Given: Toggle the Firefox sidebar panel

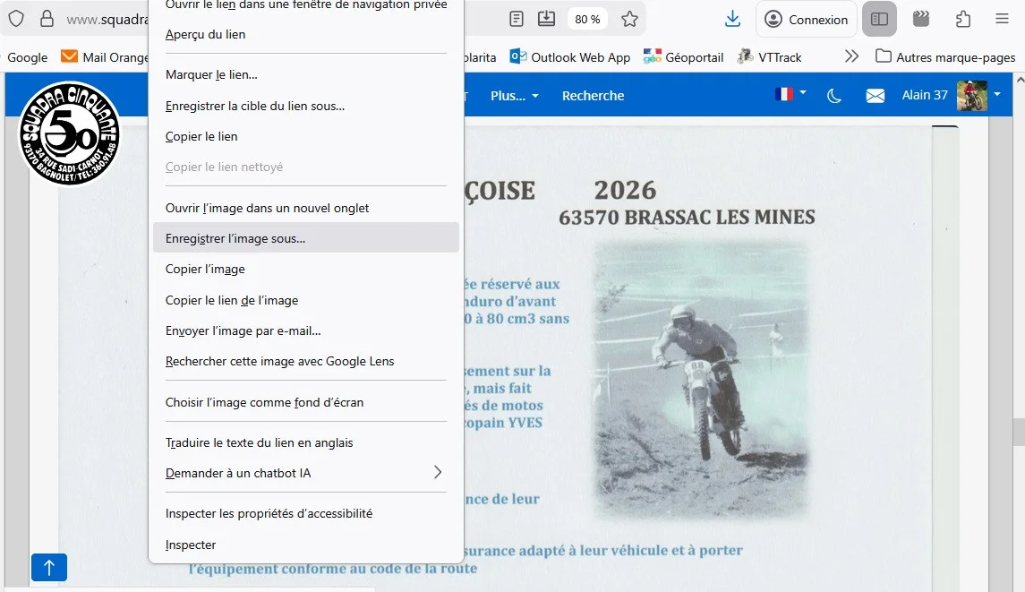Looking at the screenshot, I should pyautogui.click(x=879, y=19).
